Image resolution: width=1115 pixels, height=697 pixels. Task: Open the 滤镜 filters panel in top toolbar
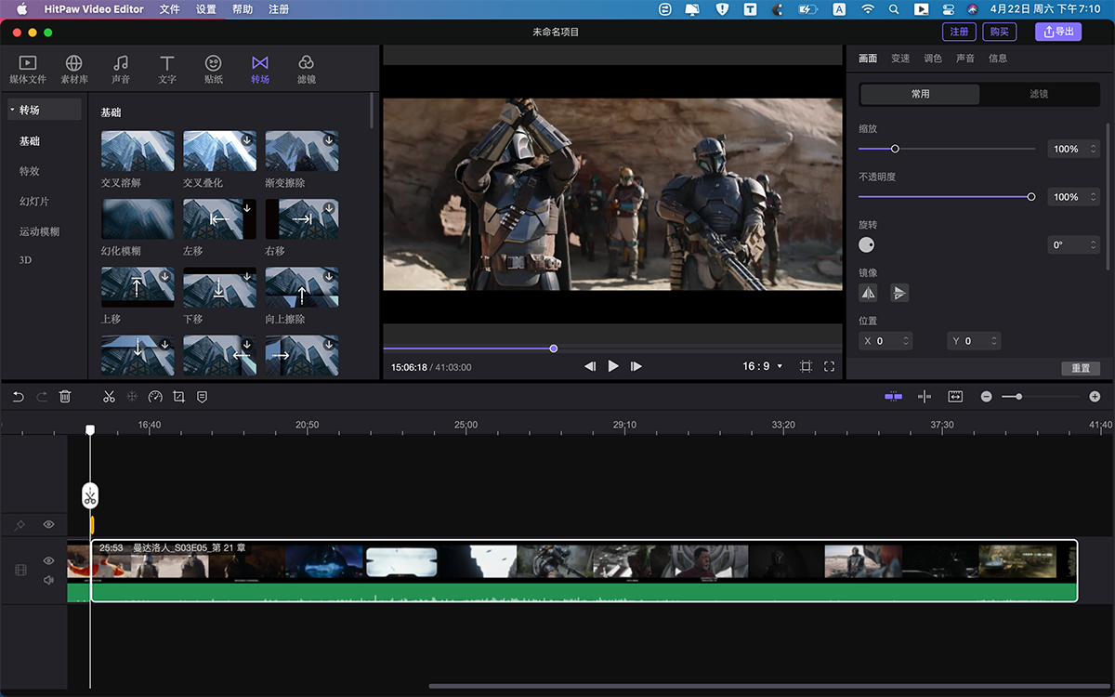(x=307, y=70)
